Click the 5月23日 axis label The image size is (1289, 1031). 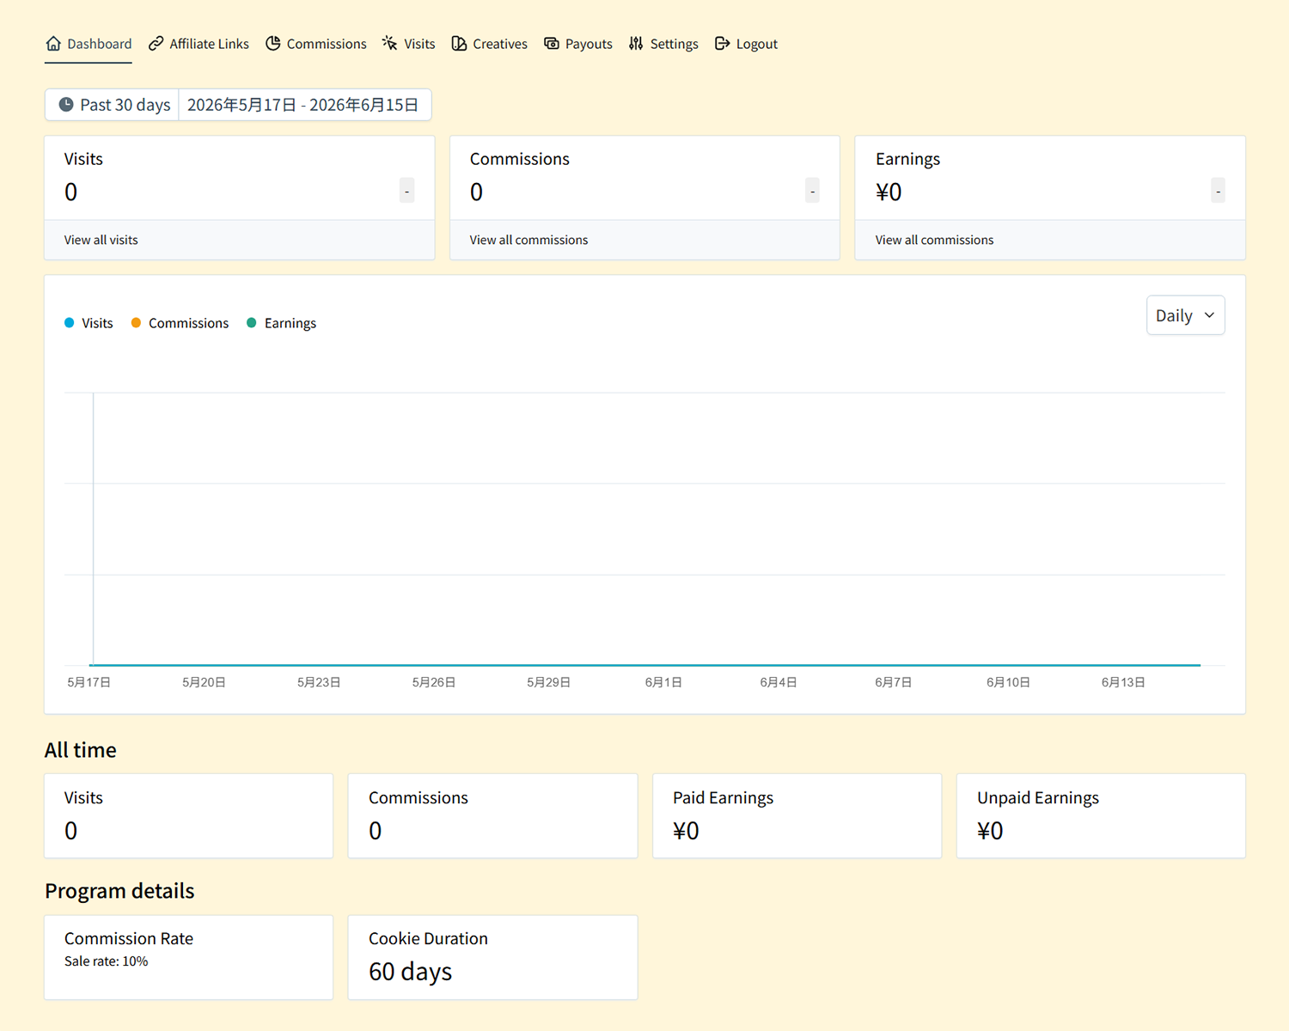[x=319, y=682]
